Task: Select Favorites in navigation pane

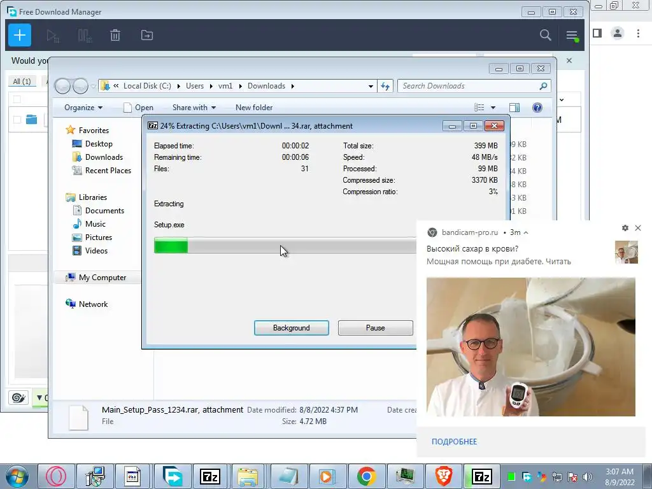Action: click(x=87, y=130)
